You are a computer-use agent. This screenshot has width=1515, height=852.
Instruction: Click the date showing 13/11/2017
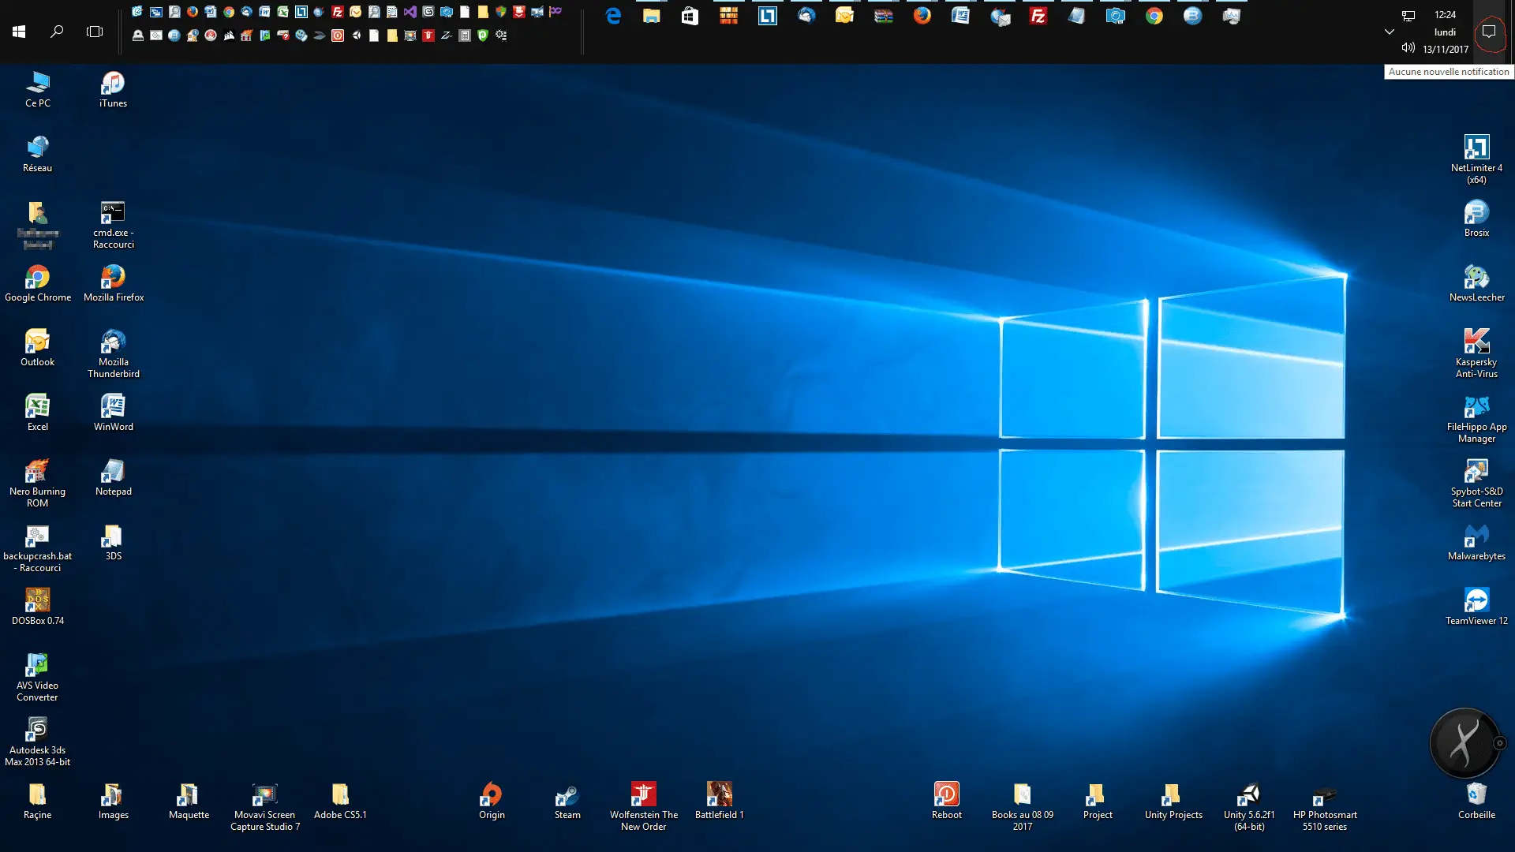point(1446,49)
